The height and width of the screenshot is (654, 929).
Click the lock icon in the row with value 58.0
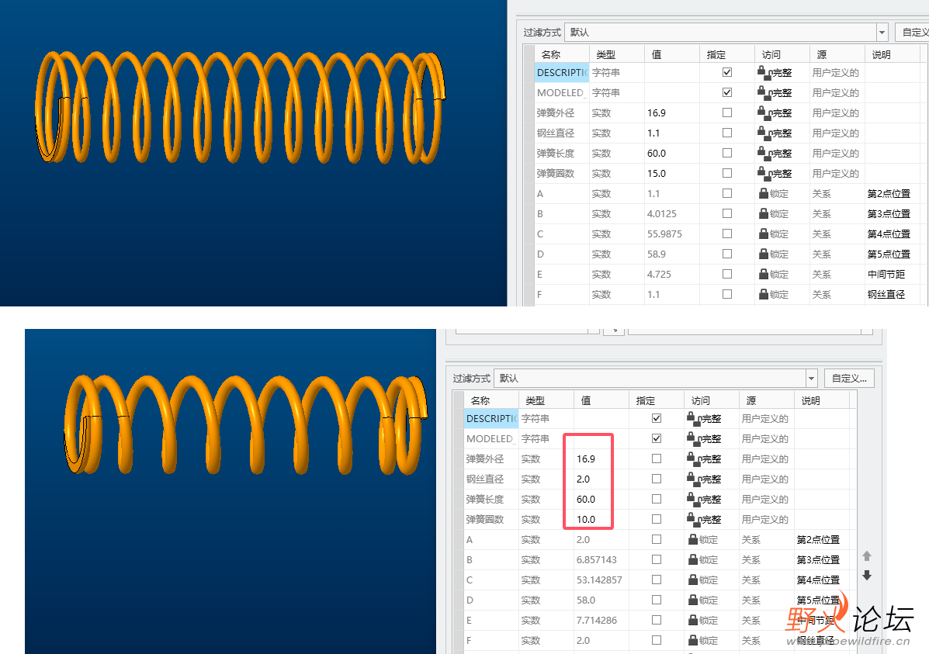click(x=693, y=600)
